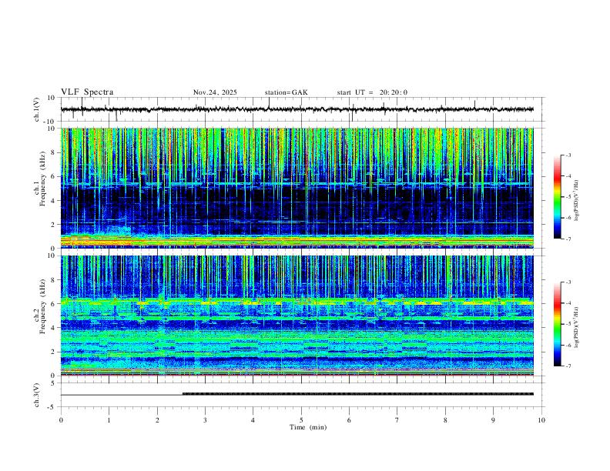Click time axis tick label "8"

[445, 420]
